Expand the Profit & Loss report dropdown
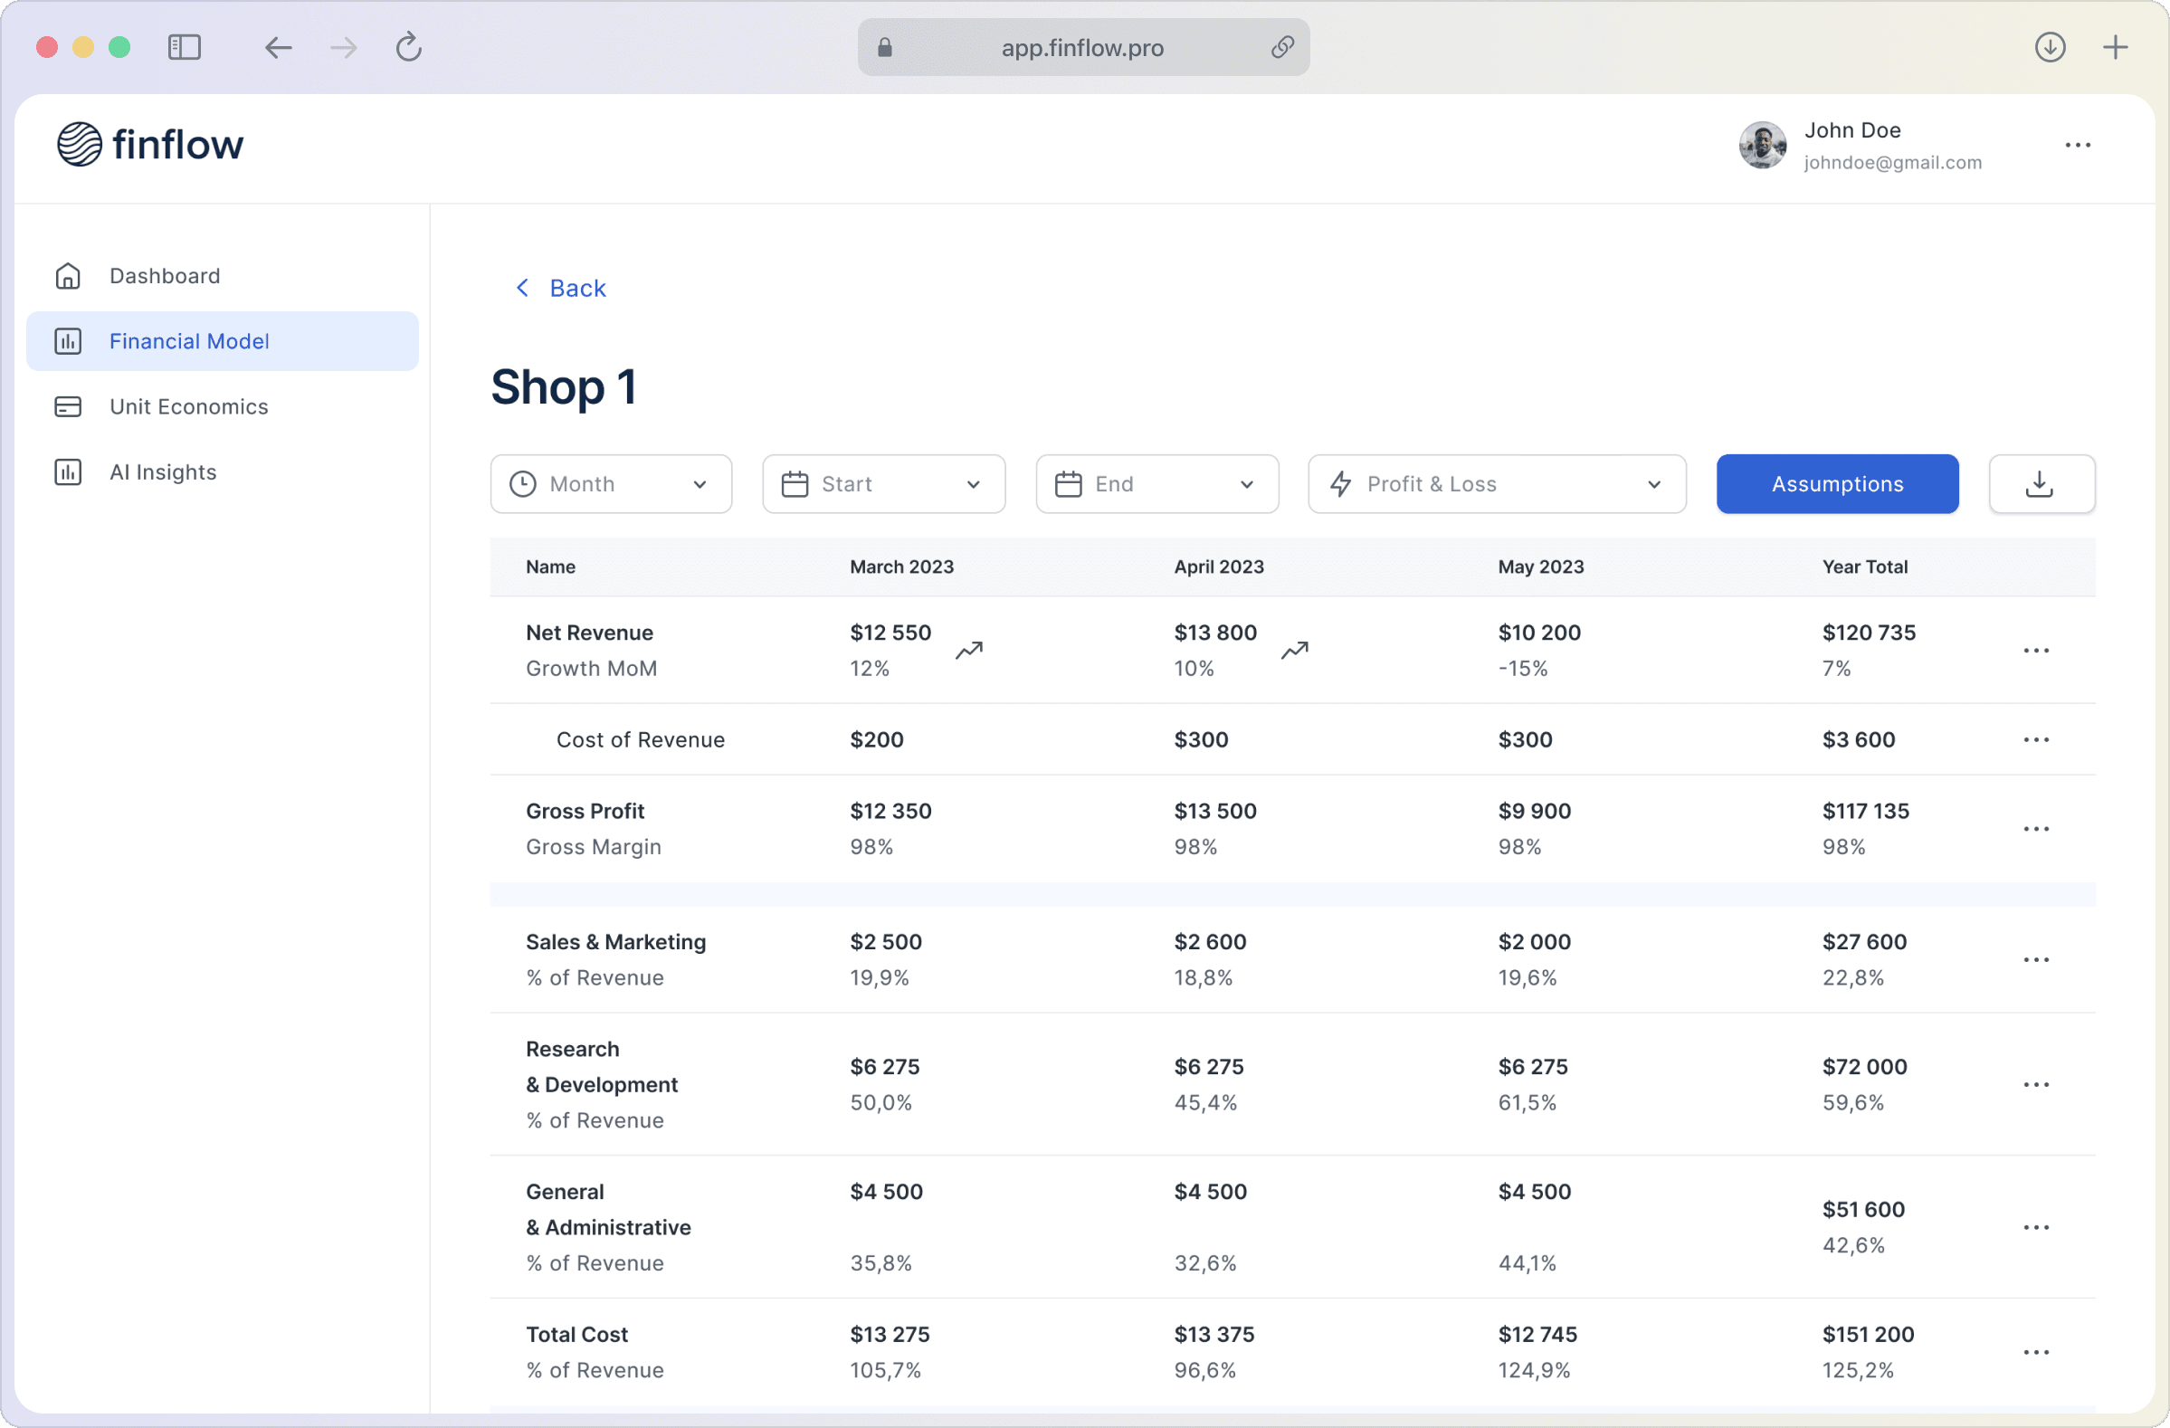The image size is (2170, 1428). pos(1495,484)
